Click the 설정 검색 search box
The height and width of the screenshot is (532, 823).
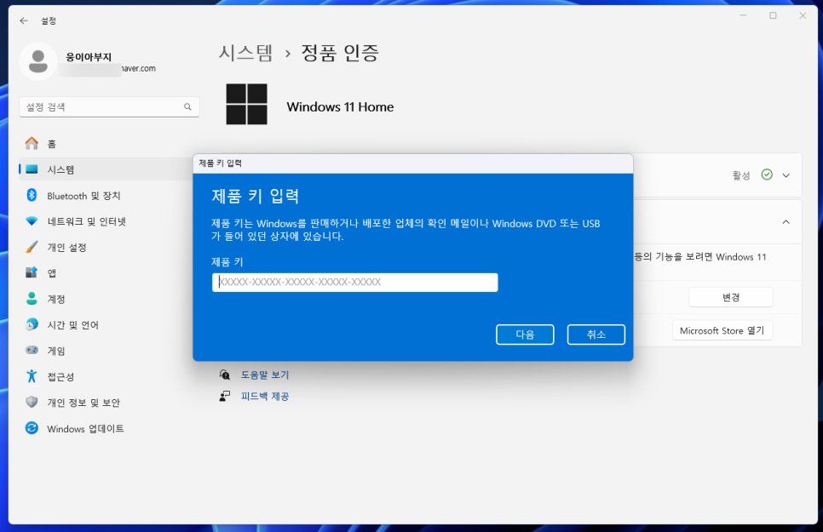click(109, 107)
